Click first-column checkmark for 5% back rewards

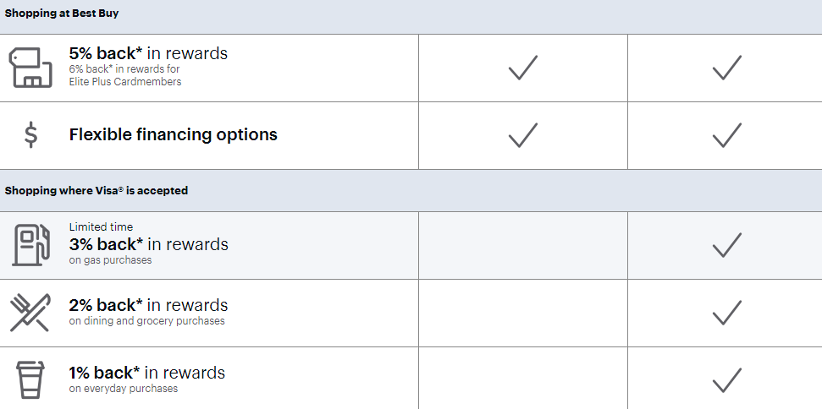pyautogui.click(x=522, y=68)
